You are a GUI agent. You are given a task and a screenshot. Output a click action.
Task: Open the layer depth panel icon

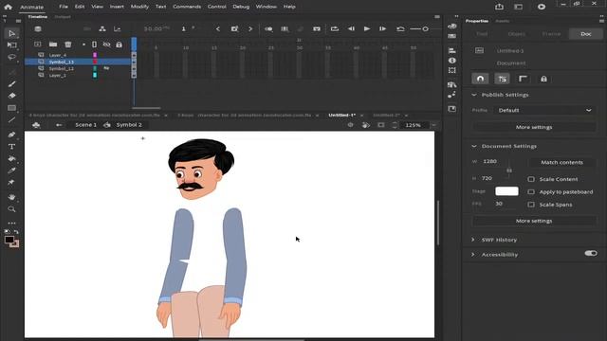point(117,29)
